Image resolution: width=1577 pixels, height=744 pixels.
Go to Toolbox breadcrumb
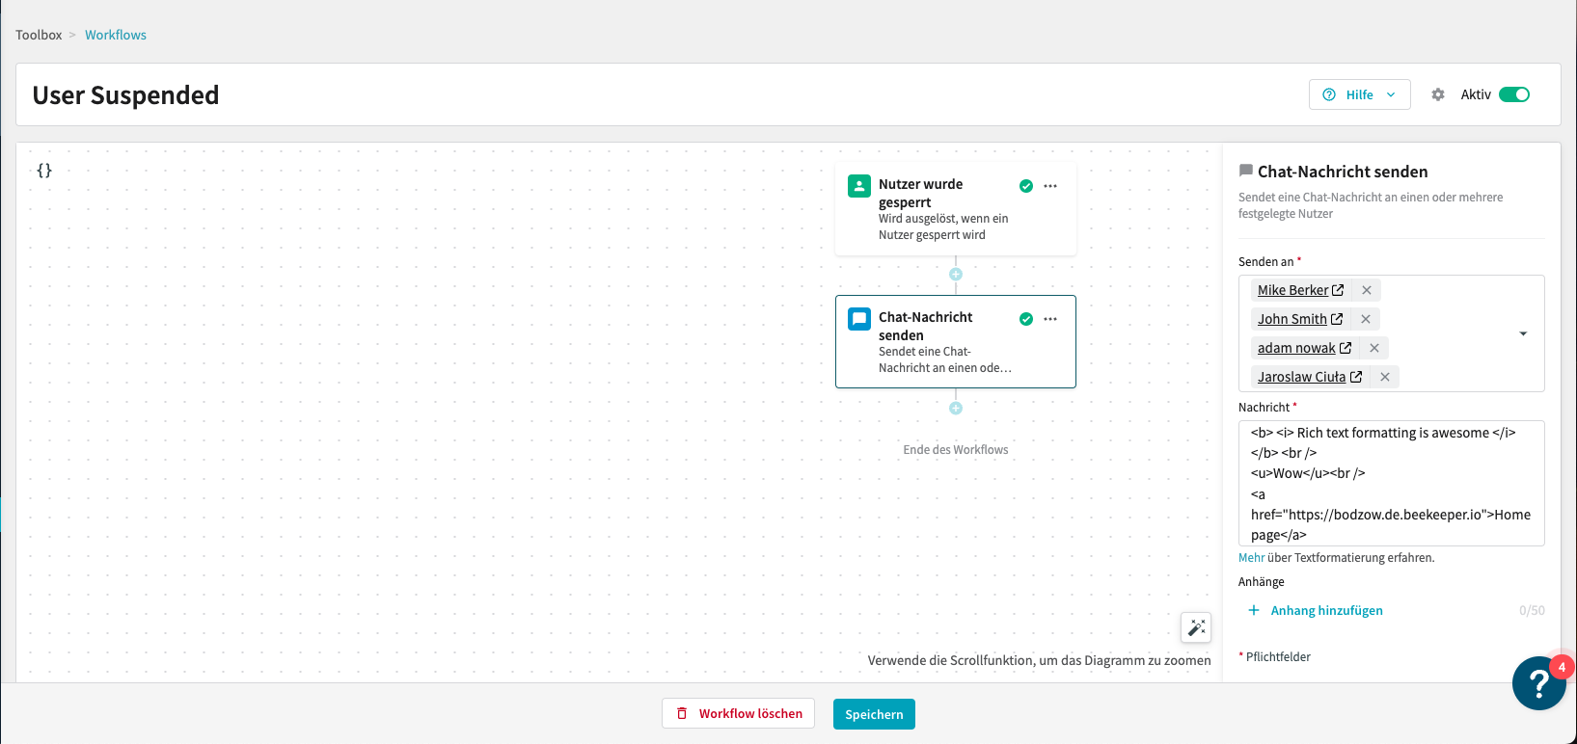(x=39, y=35)
